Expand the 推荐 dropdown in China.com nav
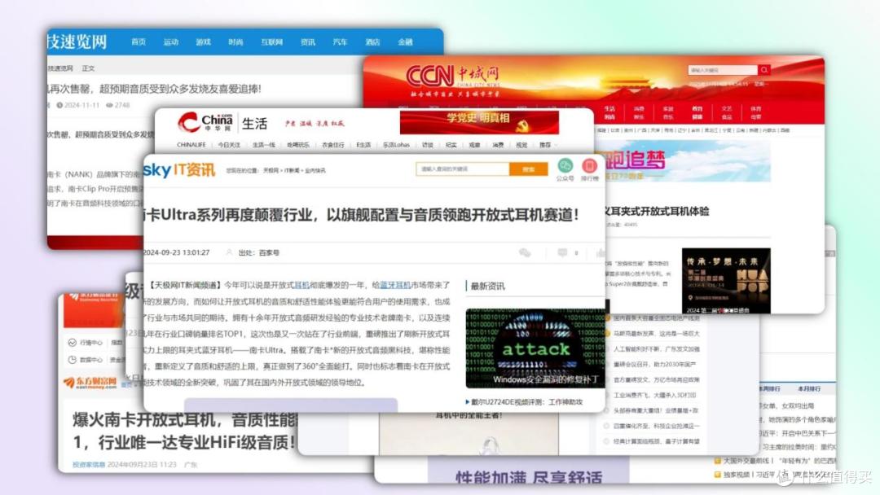The width and height of the screenshot is (880, 495). tap(548, 145)
